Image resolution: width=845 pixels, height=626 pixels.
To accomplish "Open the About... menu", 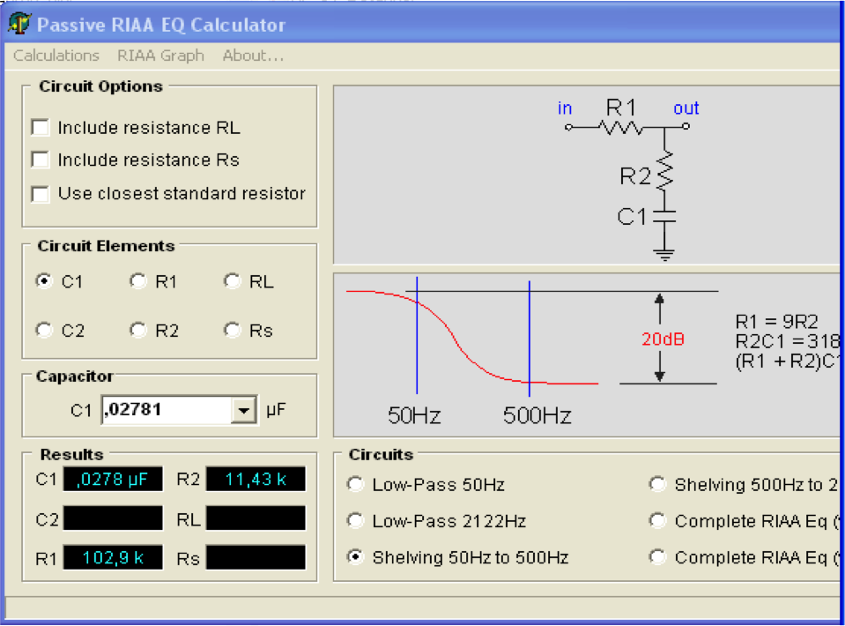I will coord(253,56).
